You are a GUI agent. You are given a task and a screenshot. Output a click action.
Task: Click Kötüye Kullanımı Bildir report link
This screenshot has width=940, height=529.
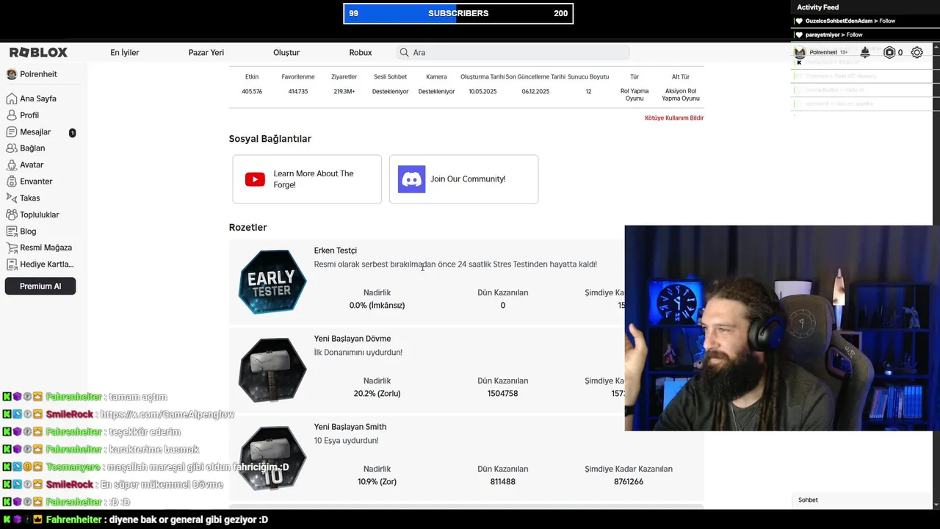click(674, 118)
